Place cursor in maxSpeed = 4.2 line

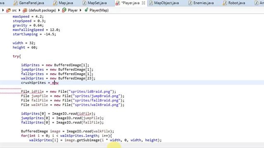click(28, 16)
